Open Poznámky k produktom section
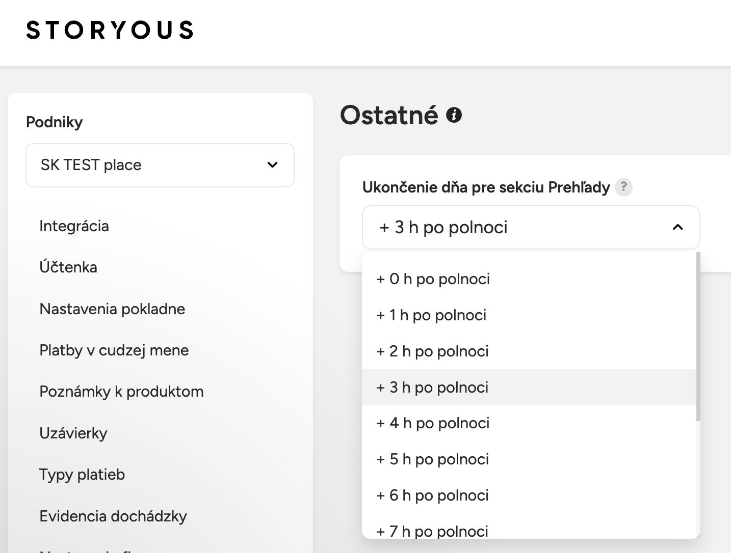The image size is (731, 553). pos(121,392)
